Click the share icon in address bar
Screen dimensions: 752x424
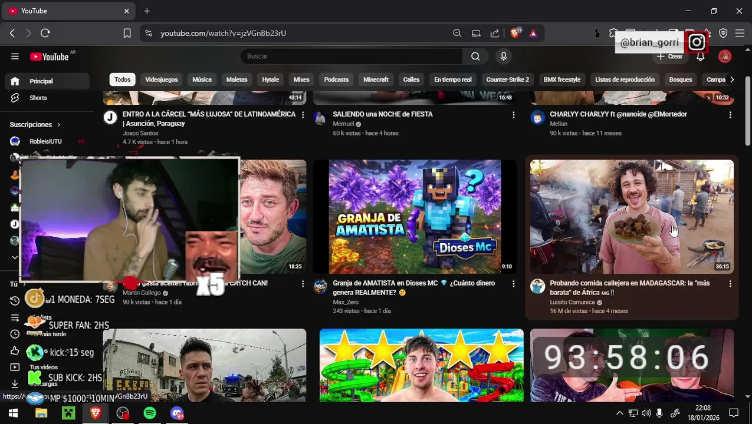tap(495, 33)
